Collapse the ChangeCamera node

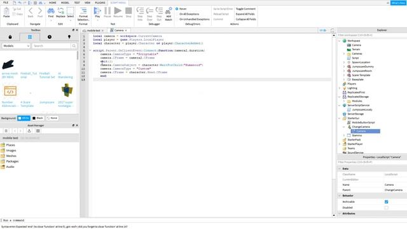(x=344, y=127)
